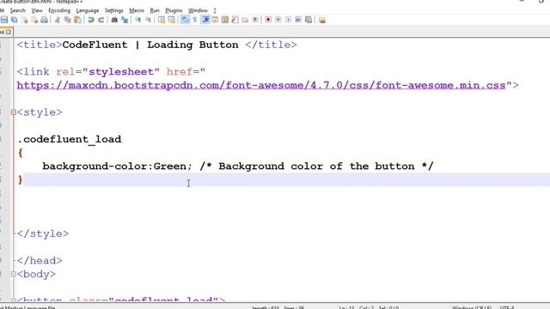The height and width of the screenshot is (309, 550).
Task: Undo the last edit with the green arrow
Action: tap(91, 20)
